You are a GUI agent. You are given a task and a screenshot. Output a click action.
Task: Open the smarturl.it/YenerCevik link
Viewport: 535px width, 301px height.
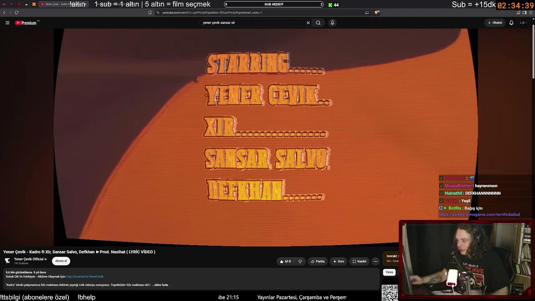point(85,276)
